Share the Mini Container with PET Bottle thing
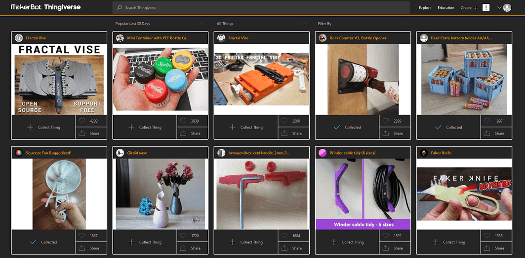The width and height of the screenshot is (525, 258). 193,133
